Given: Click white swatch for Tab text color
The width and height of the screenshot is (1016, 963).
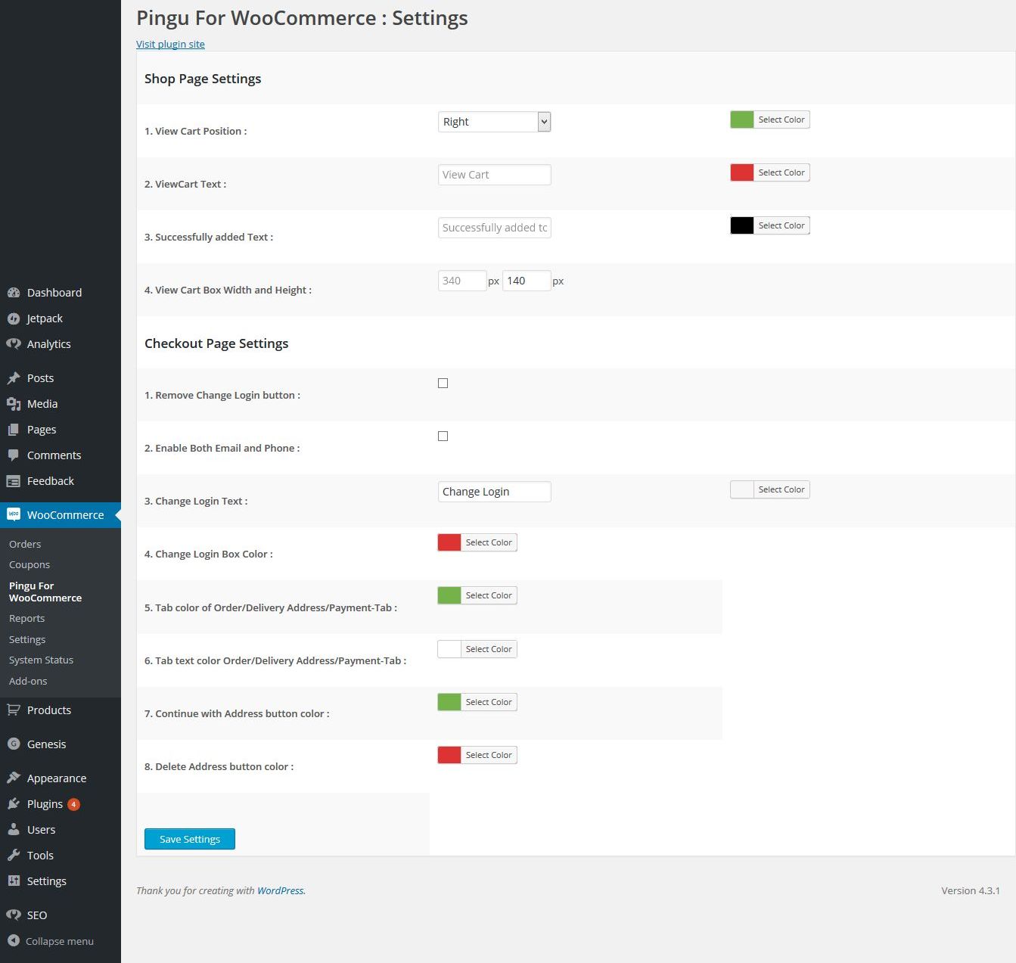Looking at the screenshot, I should (x=449, y=649).
